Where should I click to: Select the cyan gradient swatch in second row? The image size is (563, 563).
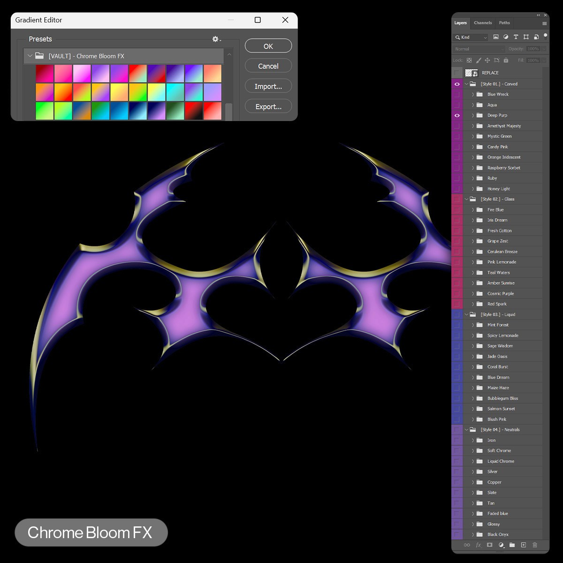pos(175,92)
